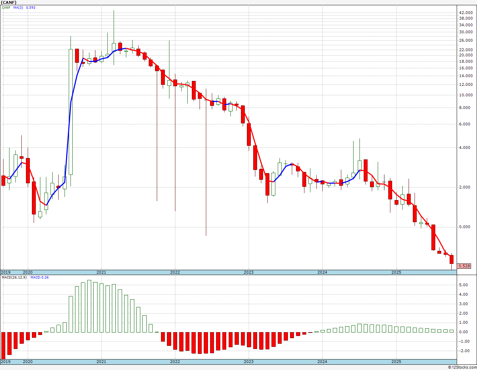477x370 pixels.
Task: Select 2019 on the price chart time axis
Action: click(x=6, y=272)
